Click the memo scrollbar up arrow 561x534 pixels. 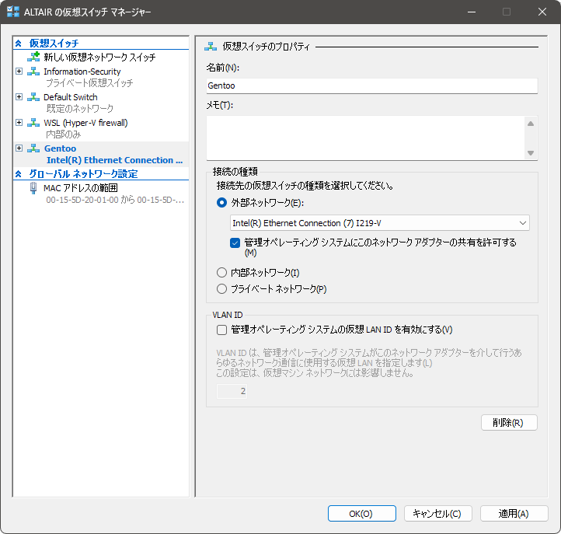[531, 124]
